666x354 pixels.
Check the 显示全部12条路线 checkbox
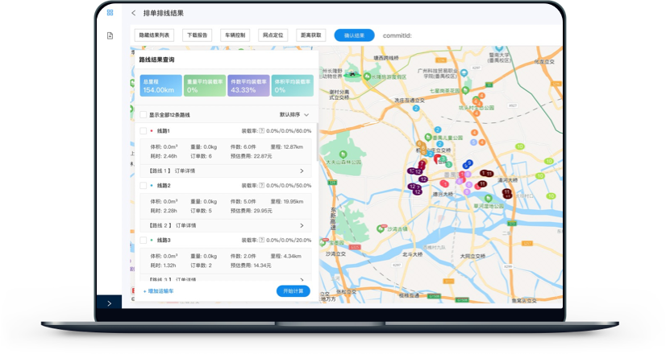click(x=144, y=115)
